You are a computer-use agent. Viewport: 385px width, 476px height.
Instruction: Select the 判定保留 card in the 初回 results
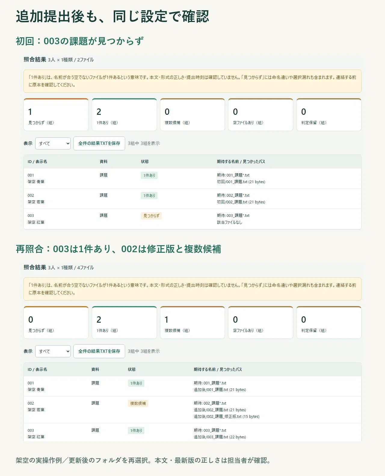[x=329, y=115]
